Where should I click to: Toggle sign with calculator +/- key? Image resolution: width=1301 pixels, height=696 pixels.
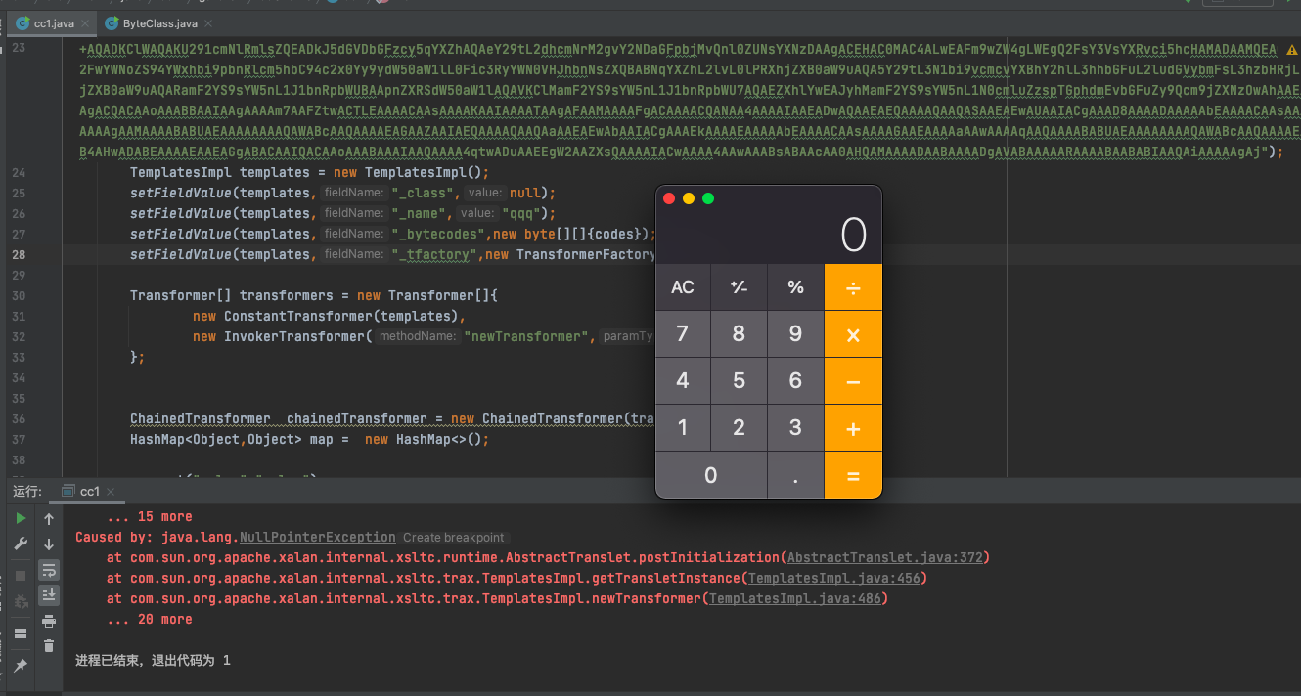coord(739,287)
